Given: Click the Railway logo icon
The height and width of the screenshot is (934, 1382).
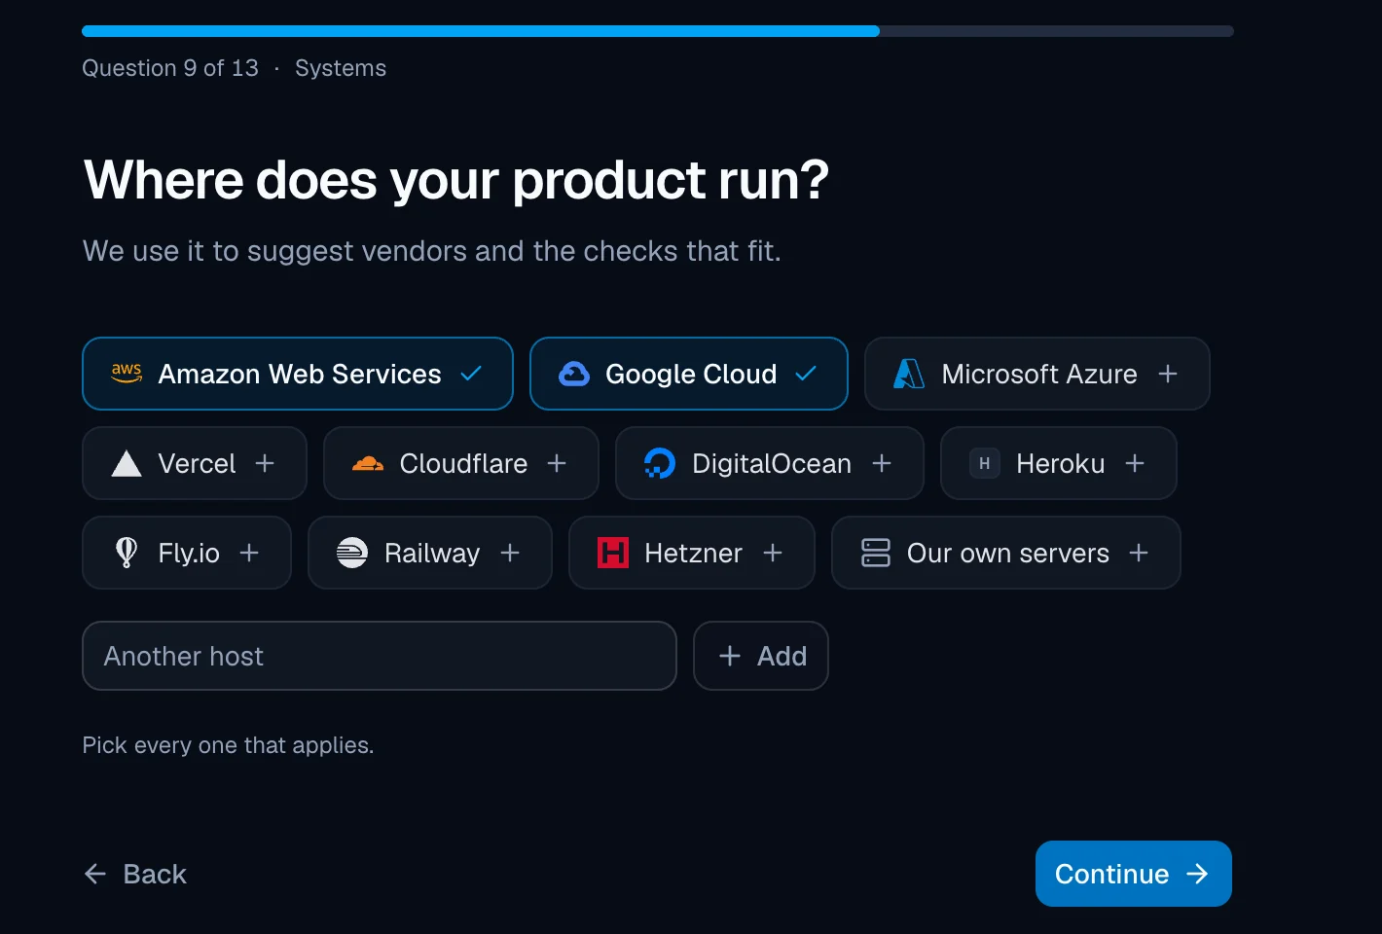Looking at the screenshot, I should (352, 553).
